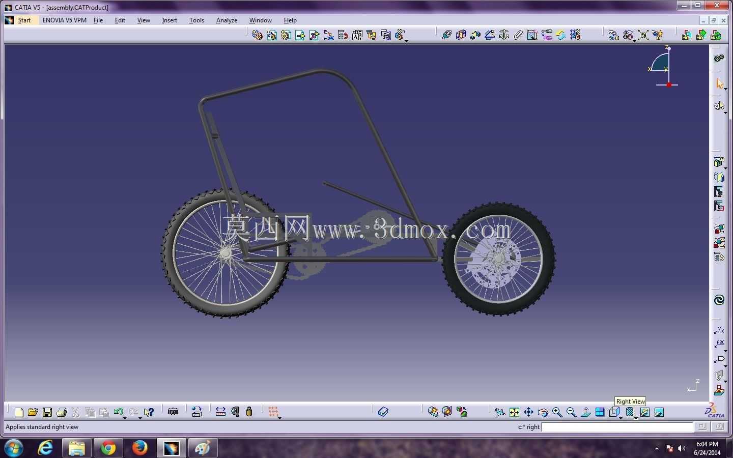Click the Redo arrow icon

coord(134,412)
